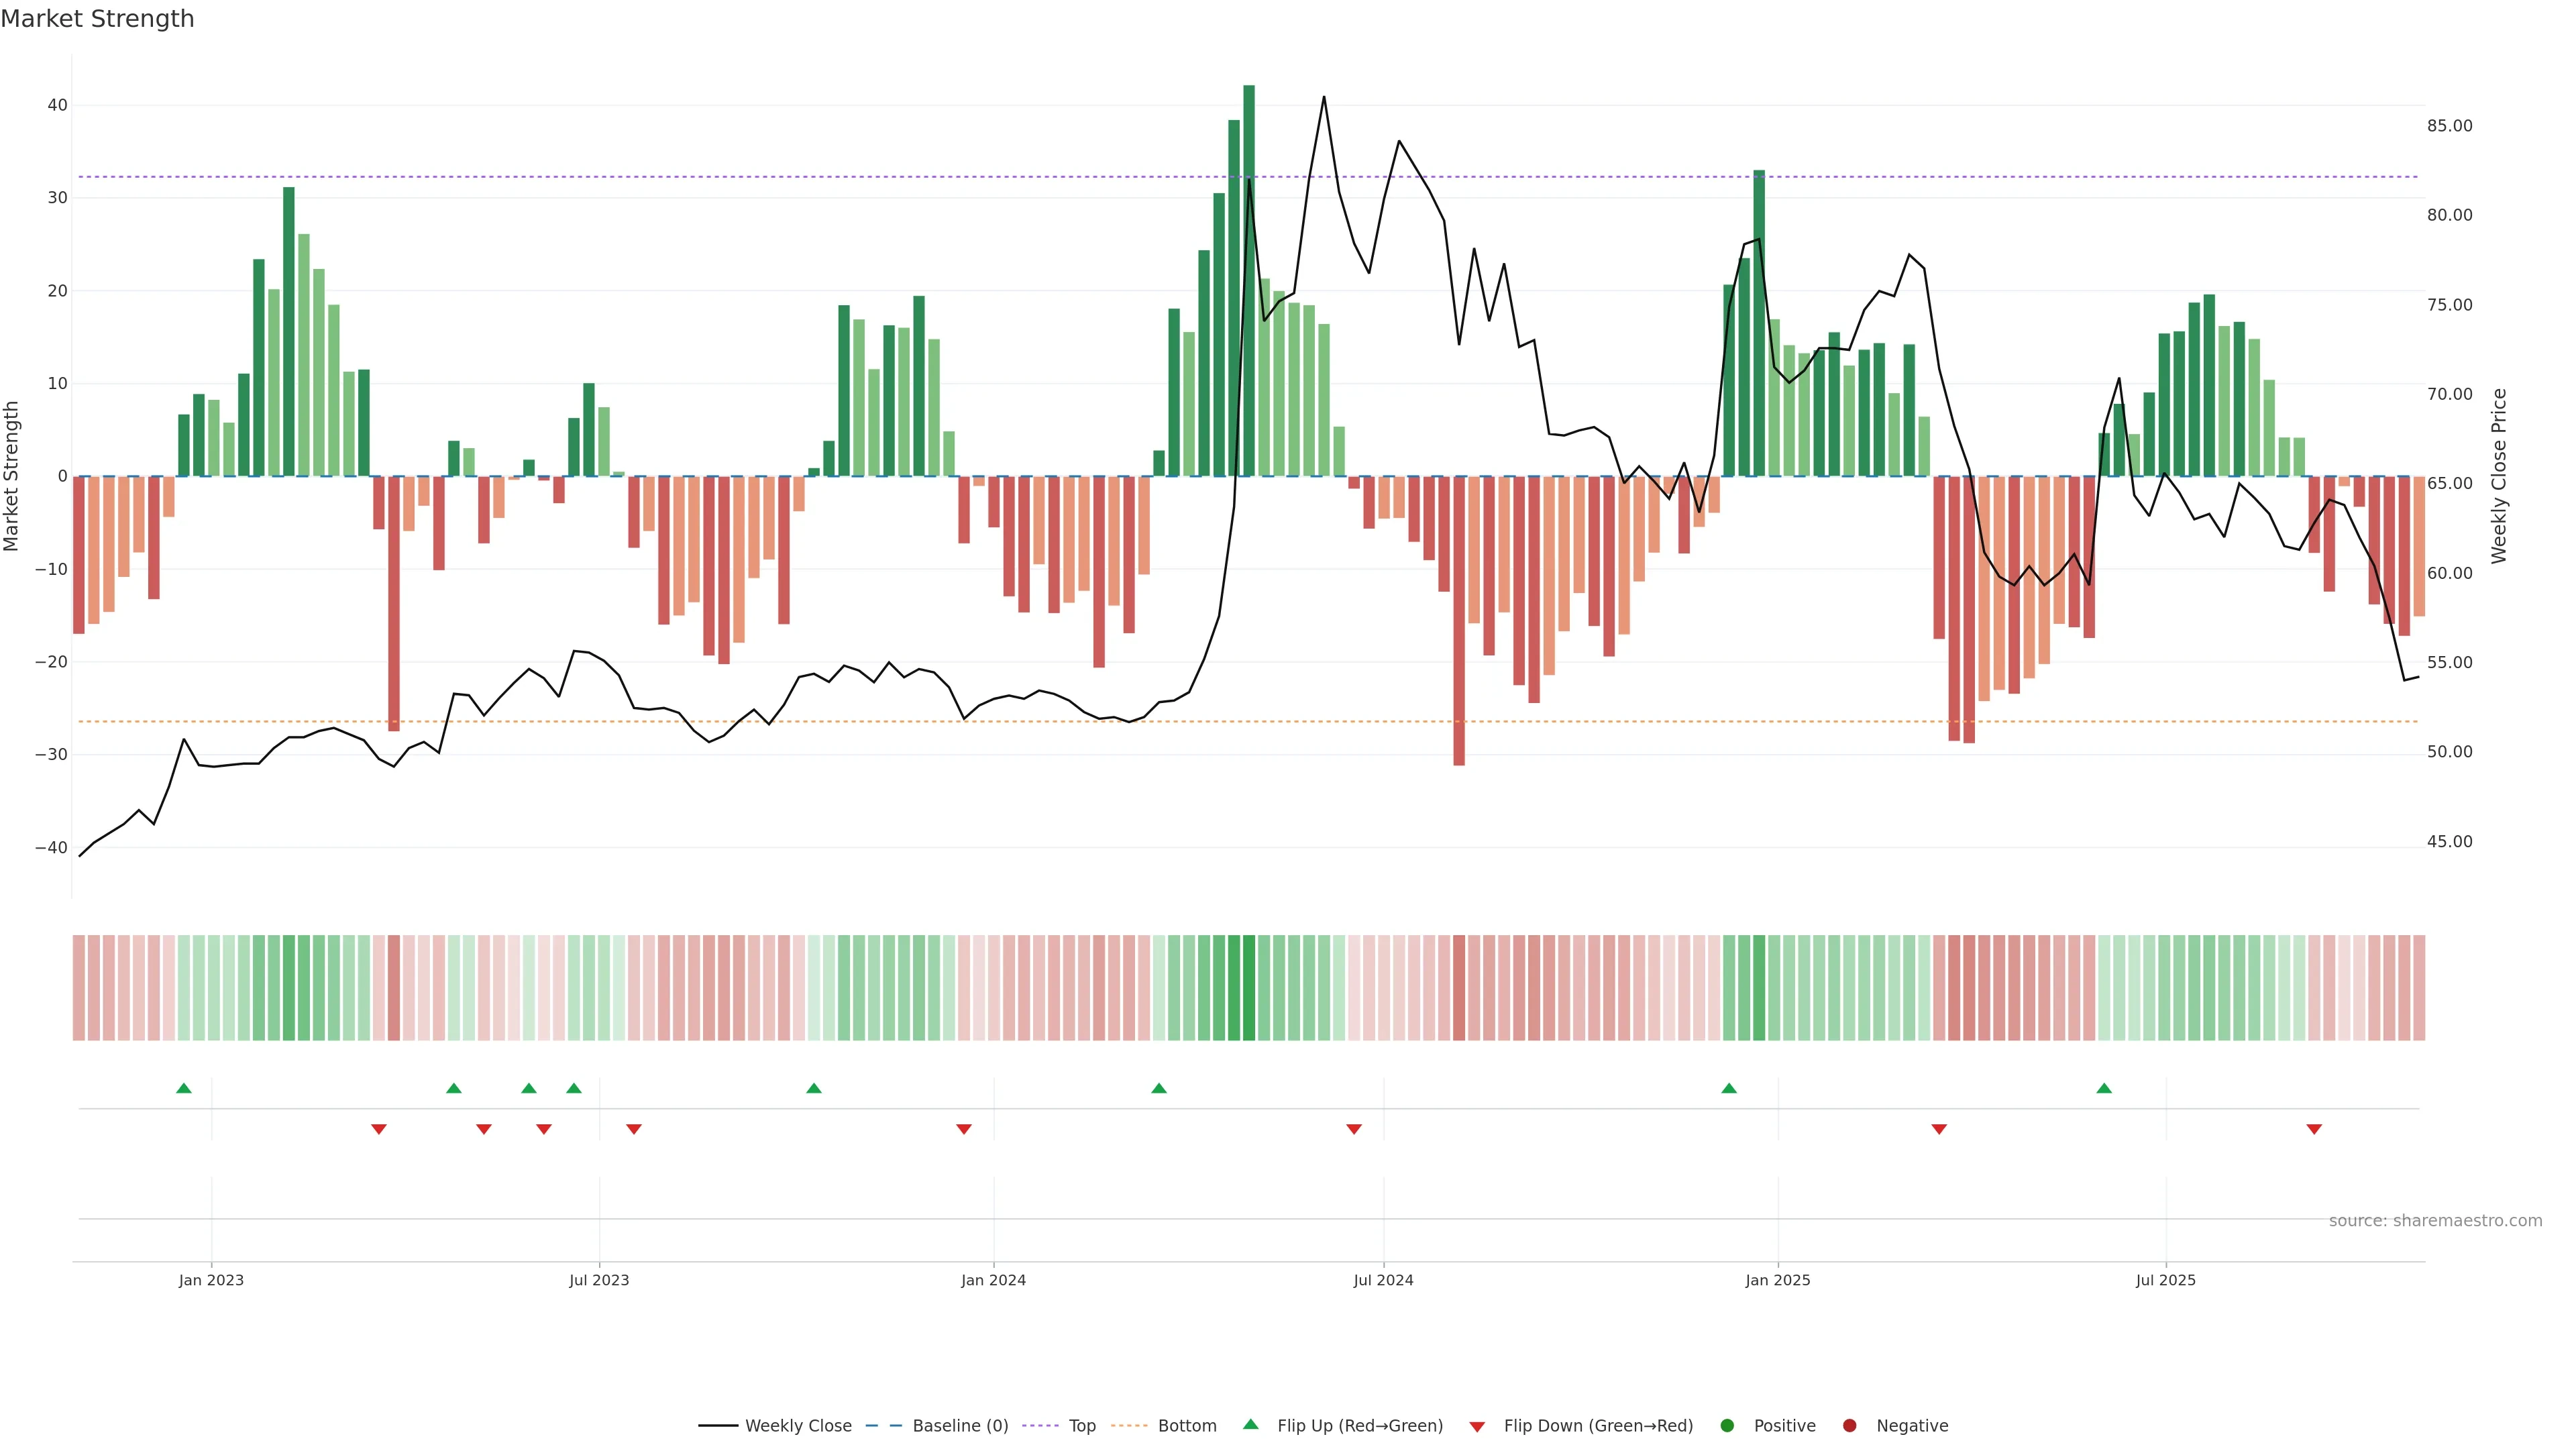Click the last red flip-down triangle marker
This screenshot has width=2576, height=1449.
click(x=2314, y=1129)
